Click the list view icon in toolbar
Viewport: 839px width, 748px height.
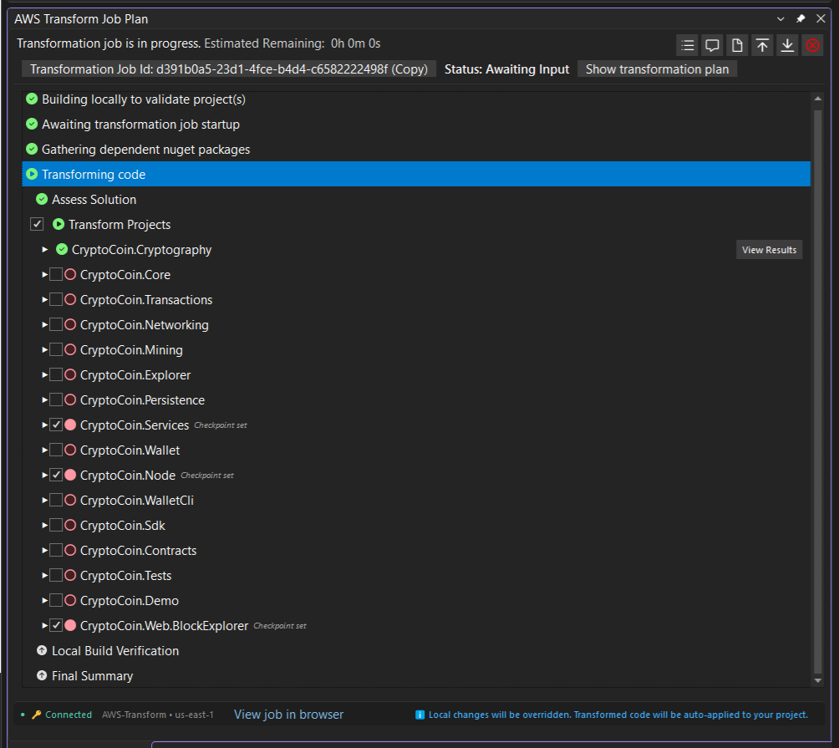coord(688,45)
